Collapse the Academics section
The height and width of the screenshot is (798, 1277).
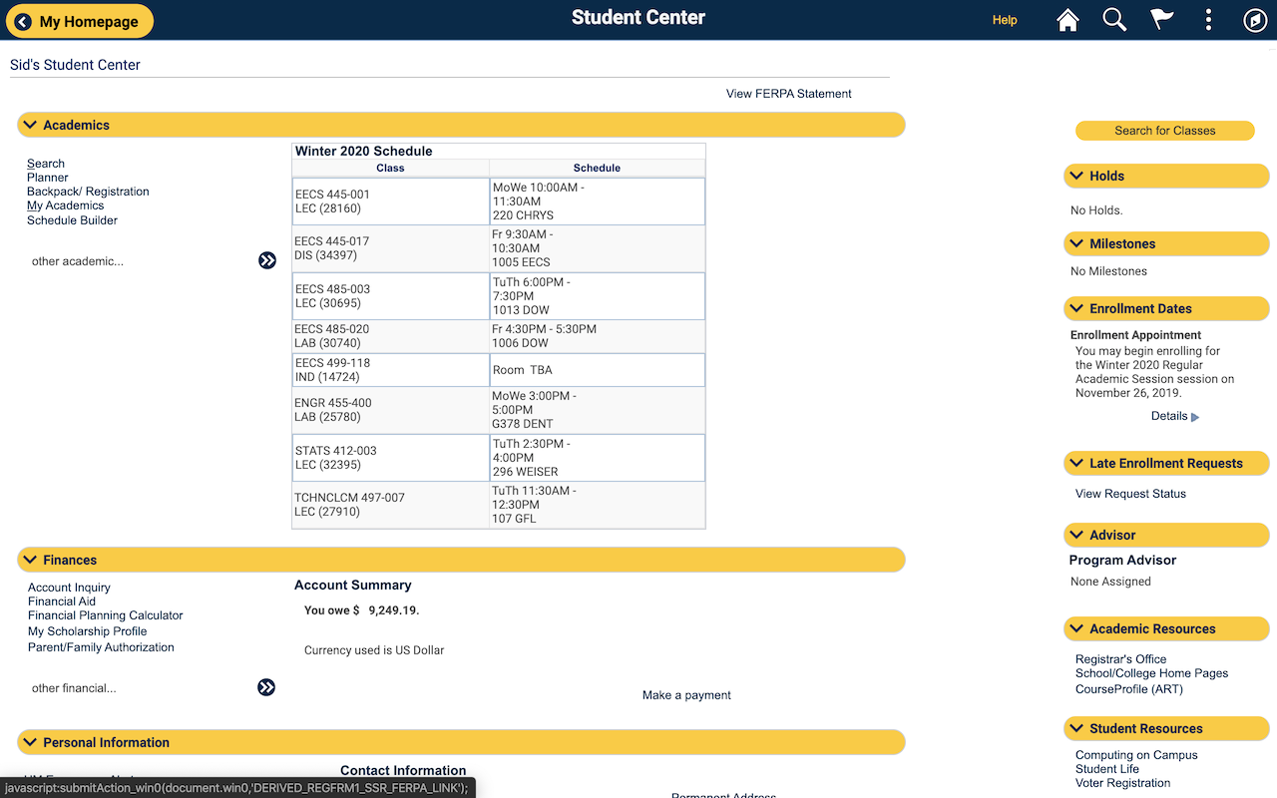[x=31, y=125]
